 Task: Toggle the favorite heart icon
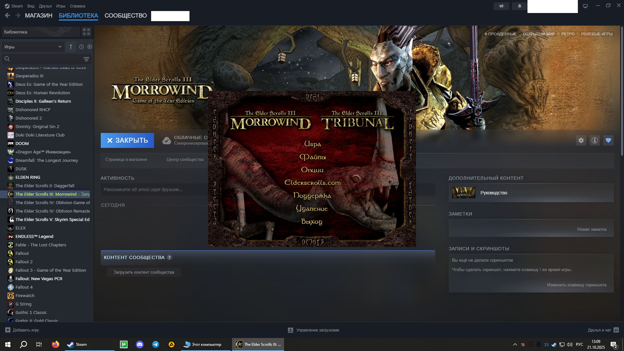pos(608,140)
